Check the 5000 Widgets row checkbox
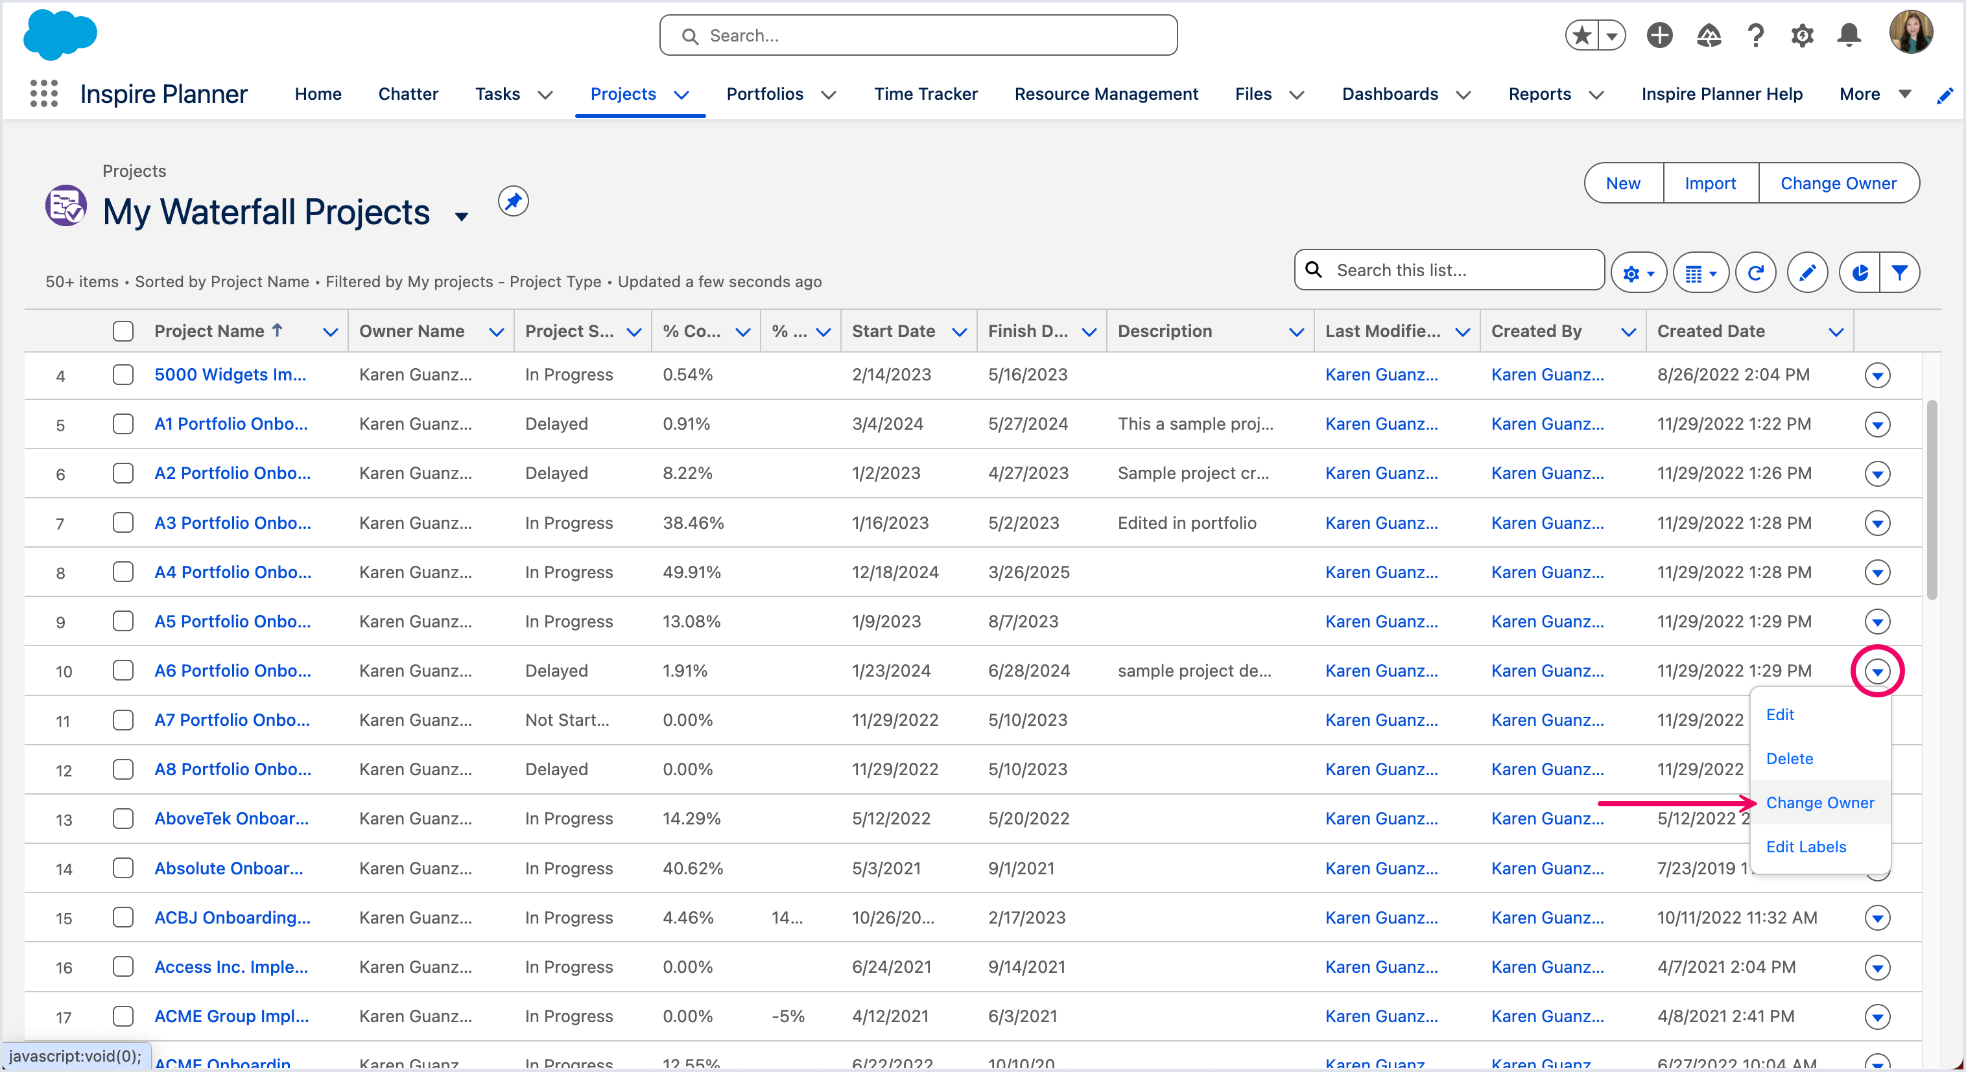1966x1072 pixels. (123, 375)
